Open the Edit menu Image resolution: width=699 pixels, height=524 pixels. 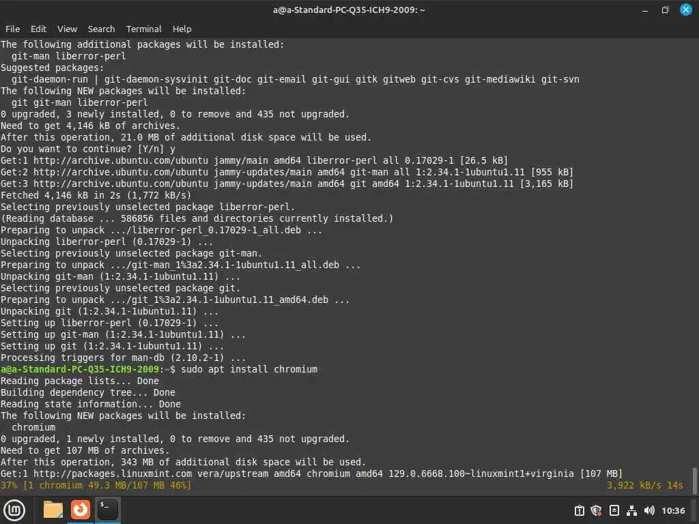pos(38,29)
